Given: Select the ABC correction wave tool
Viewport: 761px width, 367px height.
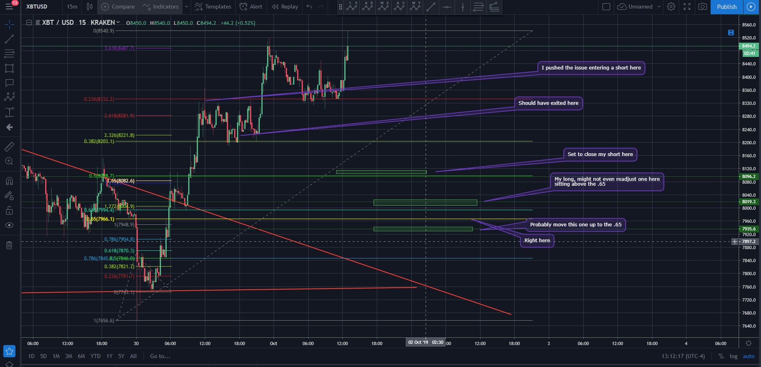Looking at the screenshot, I should click(399, 7).
